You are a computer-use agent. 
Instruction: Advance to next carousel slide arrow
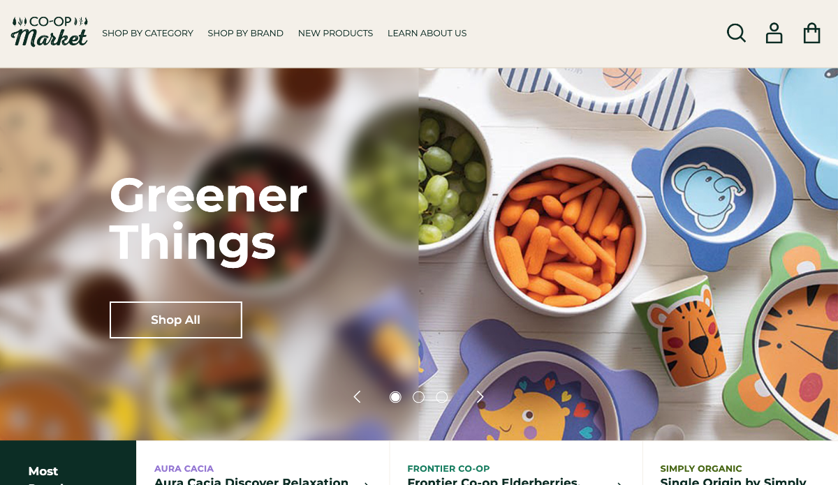click(480, 397)
